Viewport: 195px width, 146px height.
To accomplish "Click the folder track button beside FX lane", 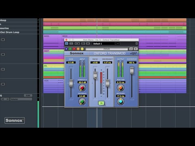I will (x=3, y=69).
